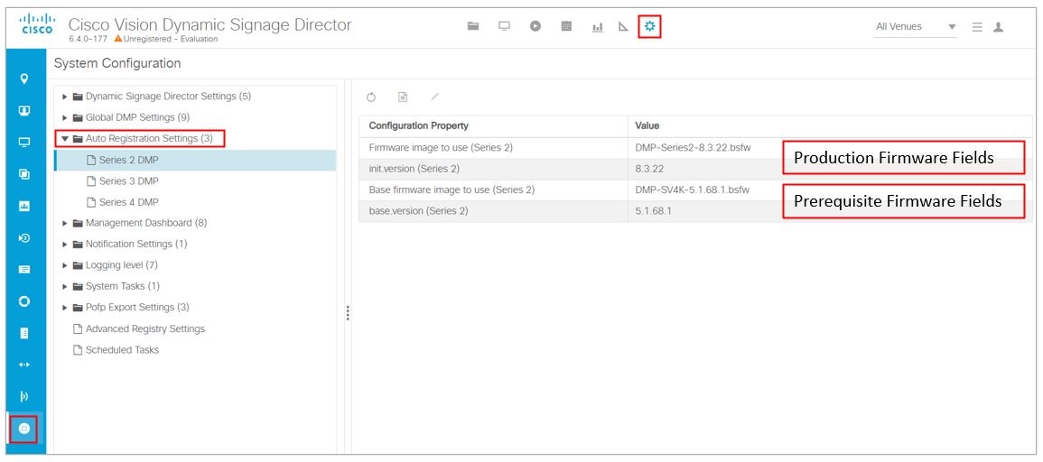Open the All Venues dropdown
1043x462 pixels.
[x=915, y=26]
